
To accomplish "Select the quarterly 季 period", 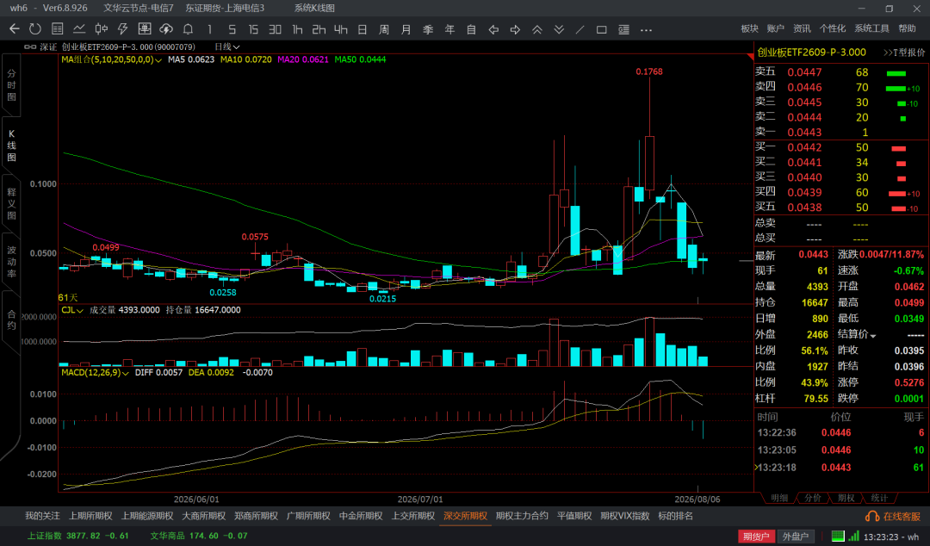I will (x=428, y=29).
